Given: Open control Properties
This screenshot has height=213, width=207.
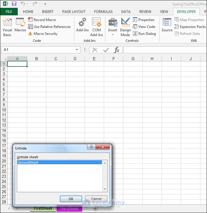Looking at the screenshot, I should [144, 20].
